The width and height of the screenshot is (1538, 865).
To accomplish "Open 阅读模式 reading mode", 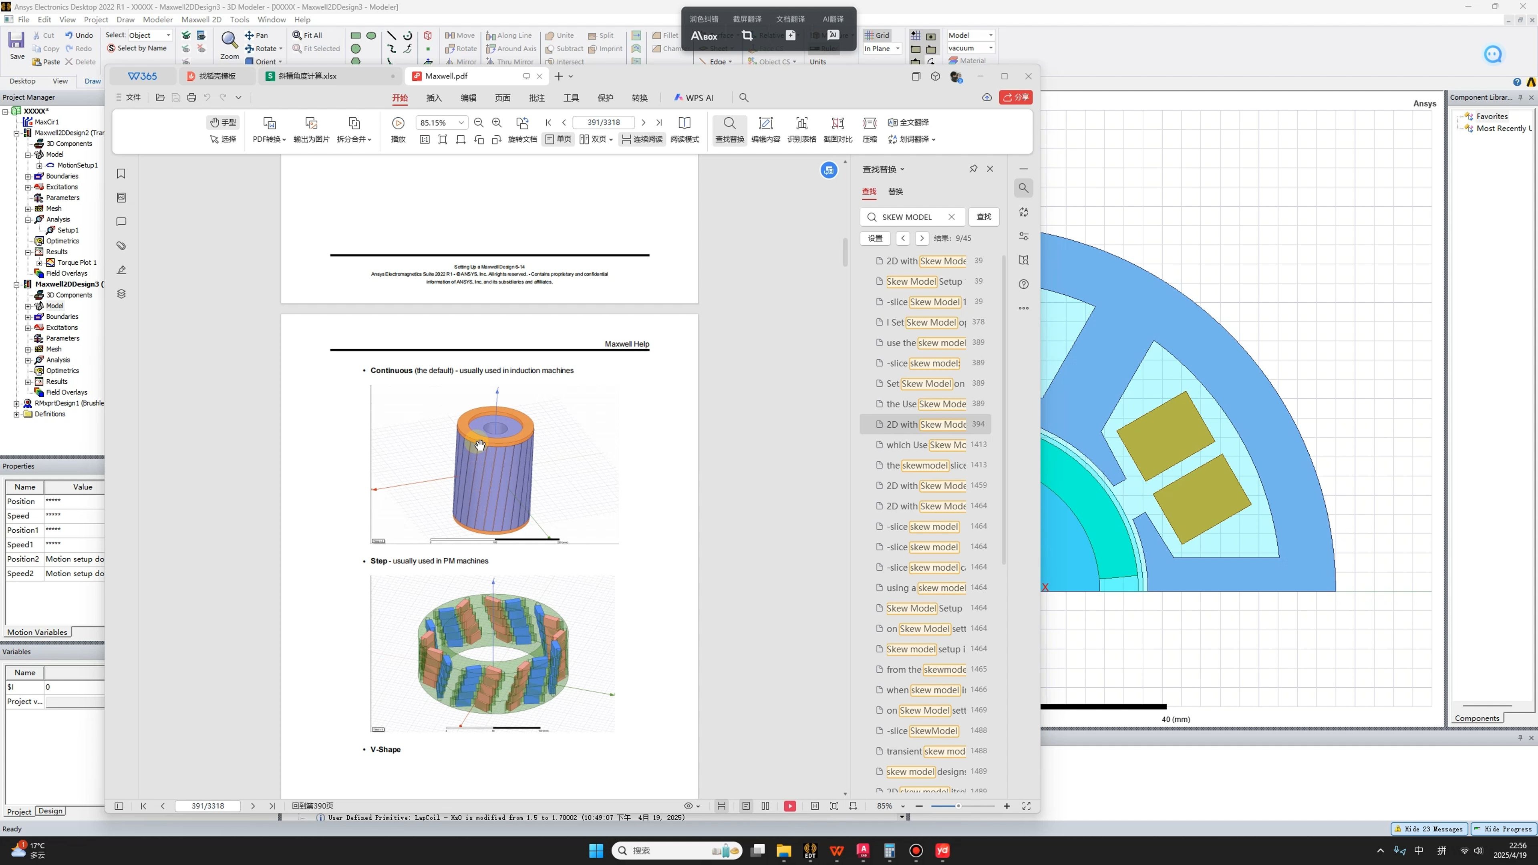I will click(x=685, y=129).
